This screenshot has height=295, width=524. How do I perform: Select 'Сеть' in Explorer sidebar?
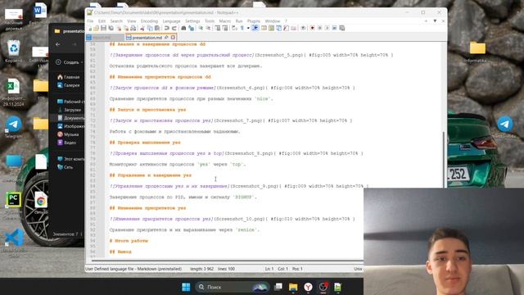(x=65, y=167)
